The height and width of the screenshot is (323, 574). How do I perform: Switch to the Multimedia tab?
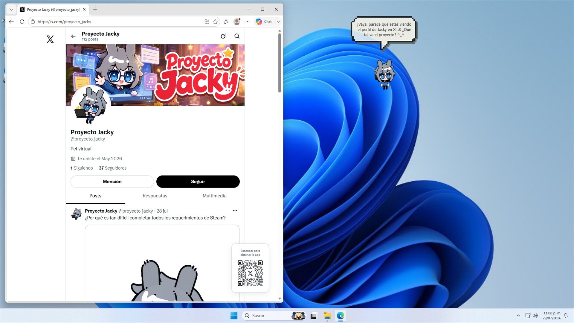pos(215,196)
